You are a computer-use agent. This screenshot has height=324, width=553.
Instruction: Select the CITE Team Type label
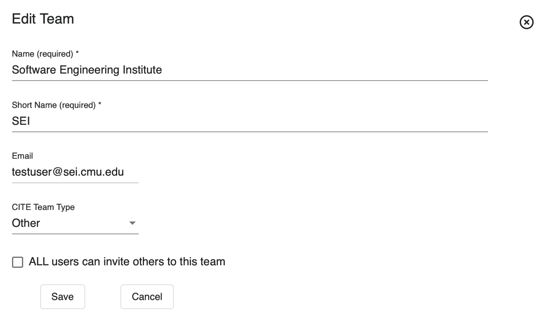(x=43, y=207)
